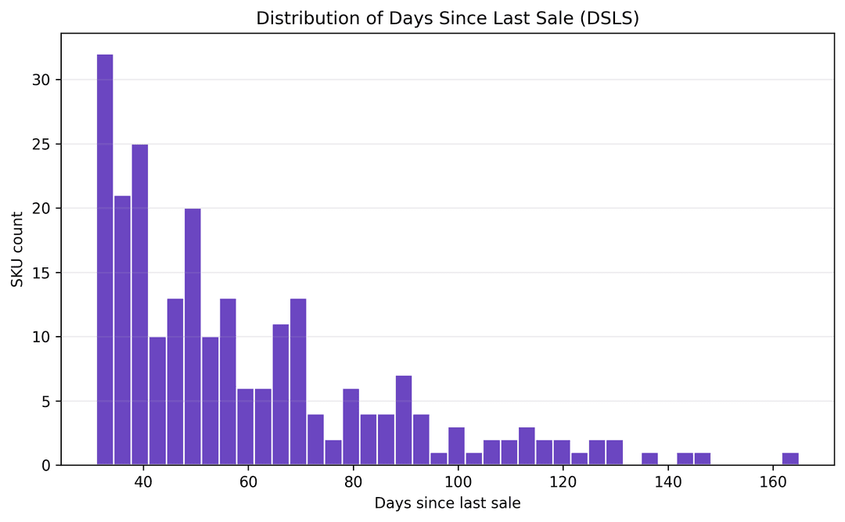This screenshot has height=522, width=845.
Task: Click the x-axis tick label '140'
Action: point(667,480)
